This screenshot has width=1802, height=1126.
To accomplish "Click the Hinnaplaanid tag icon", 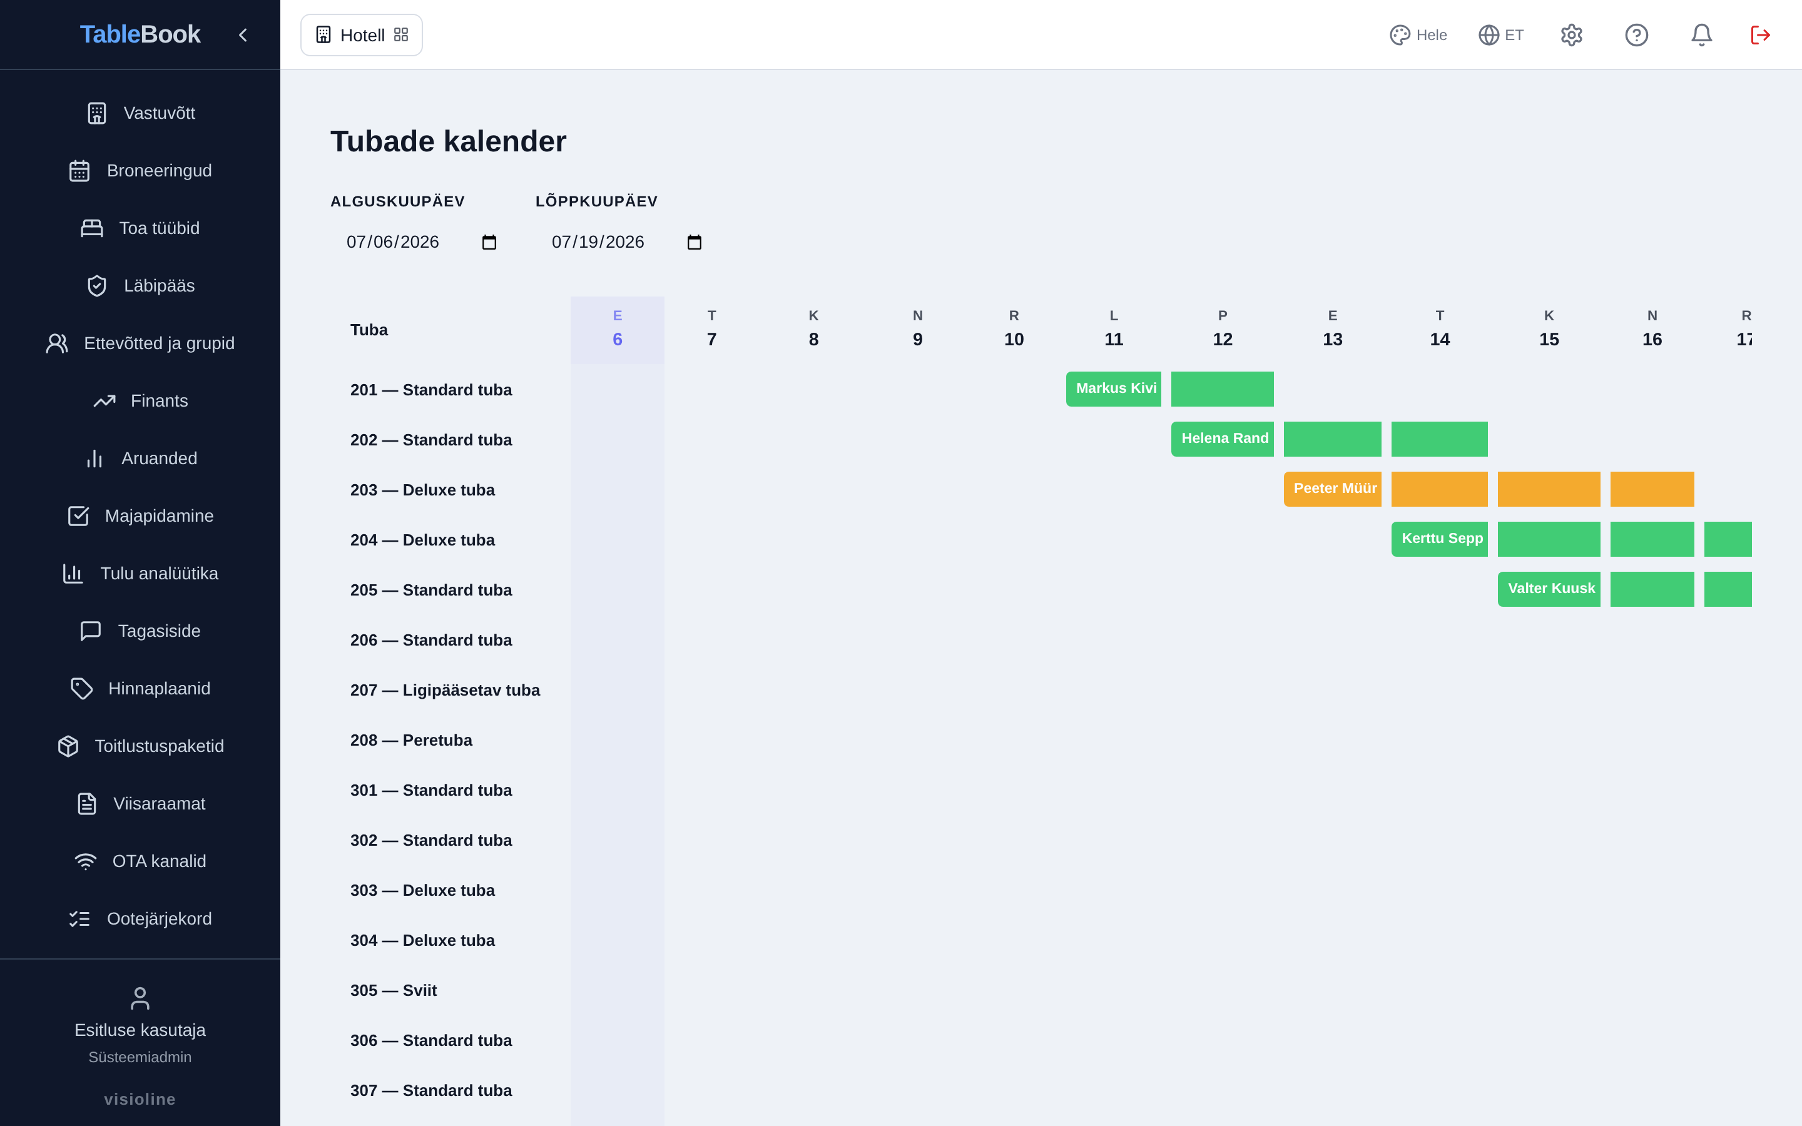I will click(x=81, y=689).
